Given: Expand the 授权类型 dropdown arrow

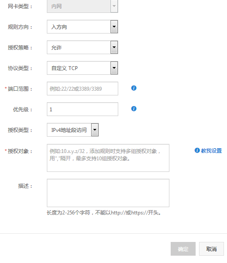Looking at the screenshot, I should 95,130.
